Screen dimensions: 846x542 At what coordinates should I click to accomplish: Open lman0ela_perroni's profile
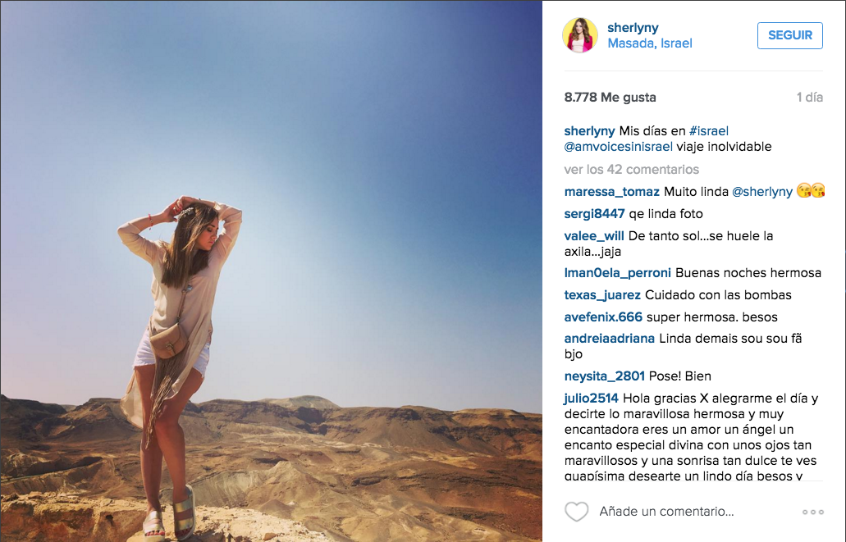(618, 273)
